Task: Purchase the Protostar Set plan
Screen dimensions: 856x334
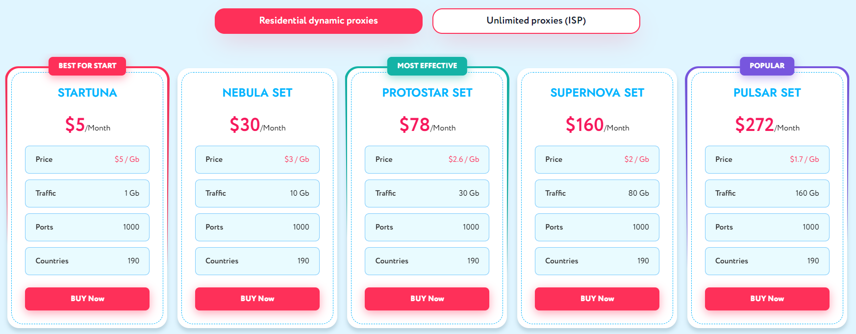Action: (x=427, y=299)
